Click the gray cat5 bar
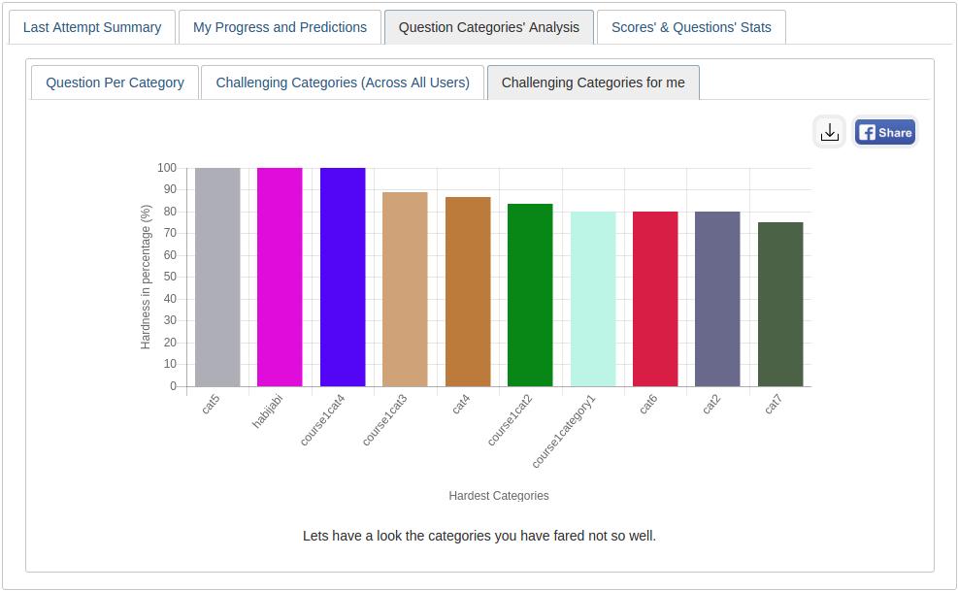The height and width of the screenshot is (591, 958). click(x=217, y=278)
